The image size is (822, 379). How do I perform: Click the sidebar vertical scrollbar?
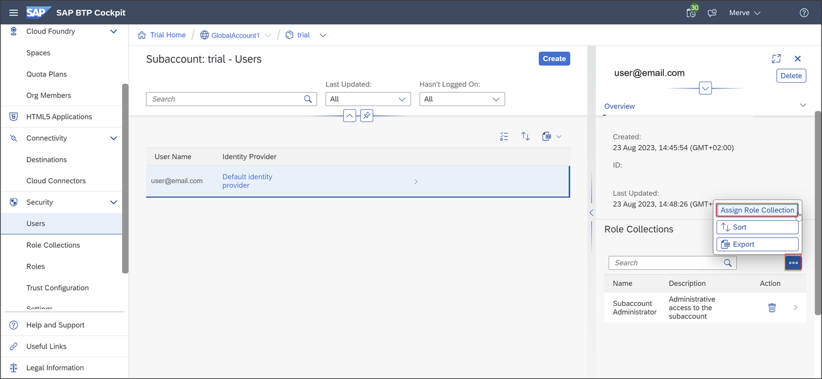(125, 179)
